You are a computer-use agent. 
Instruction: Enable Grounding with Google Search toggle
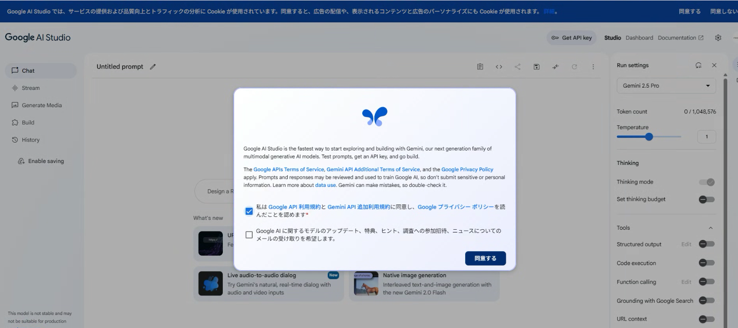point(707,301)
